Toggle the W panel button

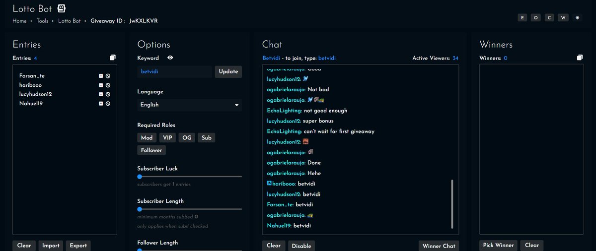coord(563,18)
